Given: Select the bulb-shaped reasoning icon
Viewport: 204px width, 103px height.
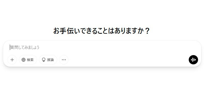Looking at the screenshot, I should point(44,60).
